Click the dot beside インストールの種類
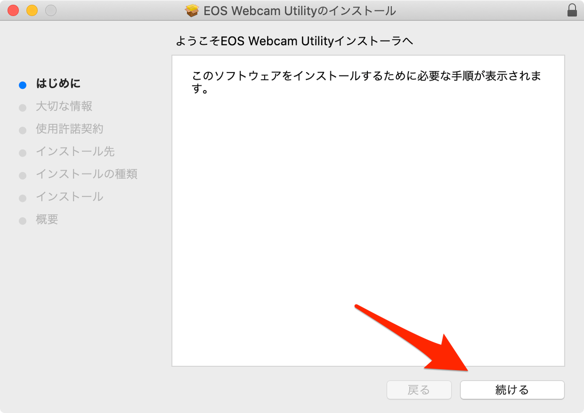 click(22, 174)
